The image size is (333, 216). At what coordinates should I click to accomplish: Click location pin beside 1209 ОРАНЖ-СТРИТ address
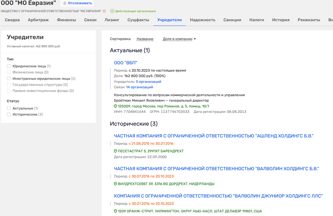coord(115,211)
